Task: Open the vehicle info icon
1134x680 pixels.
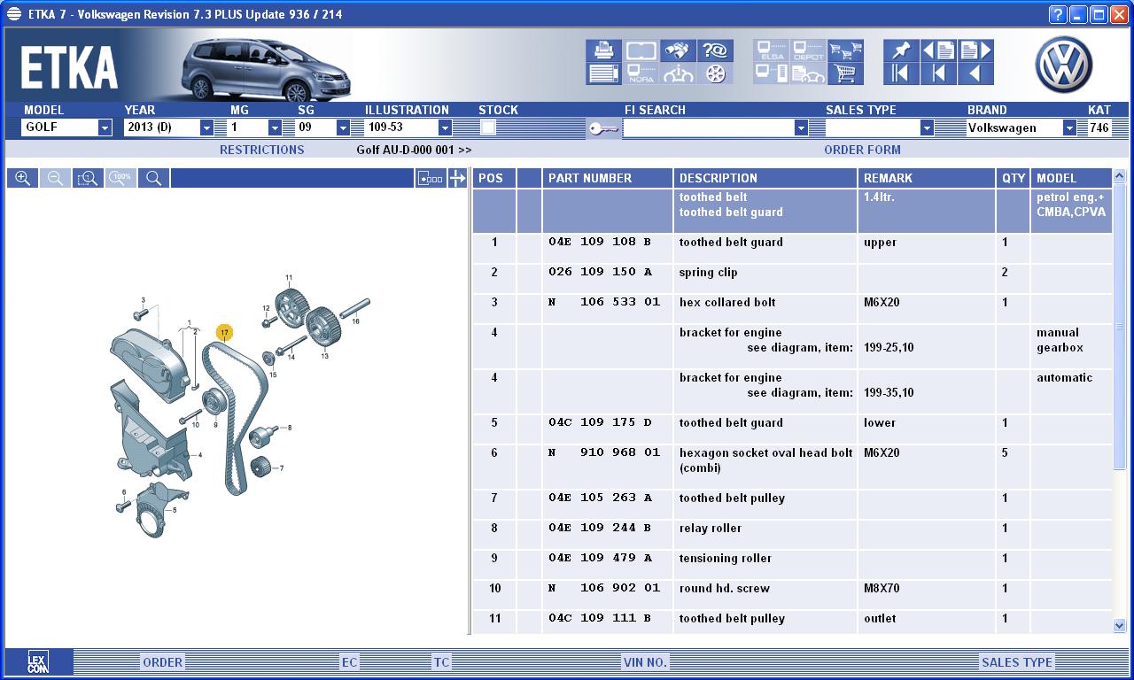Action: (680, 73)
